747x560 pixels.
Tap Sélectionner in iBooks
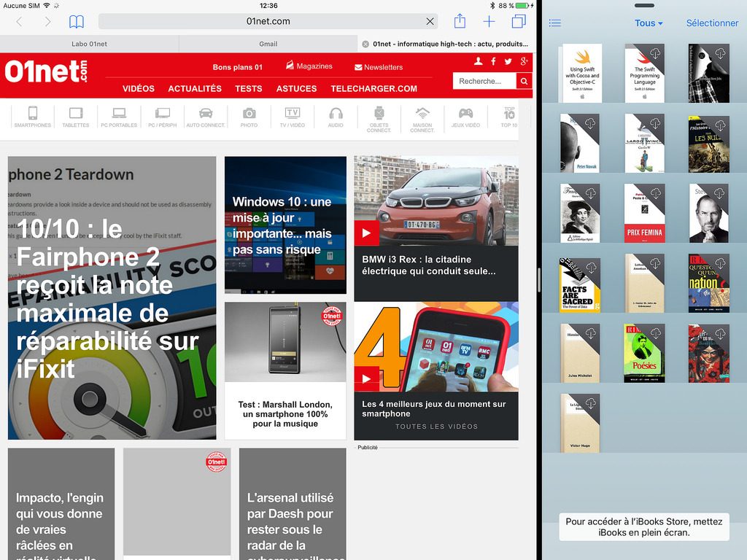tap(712, 23)
